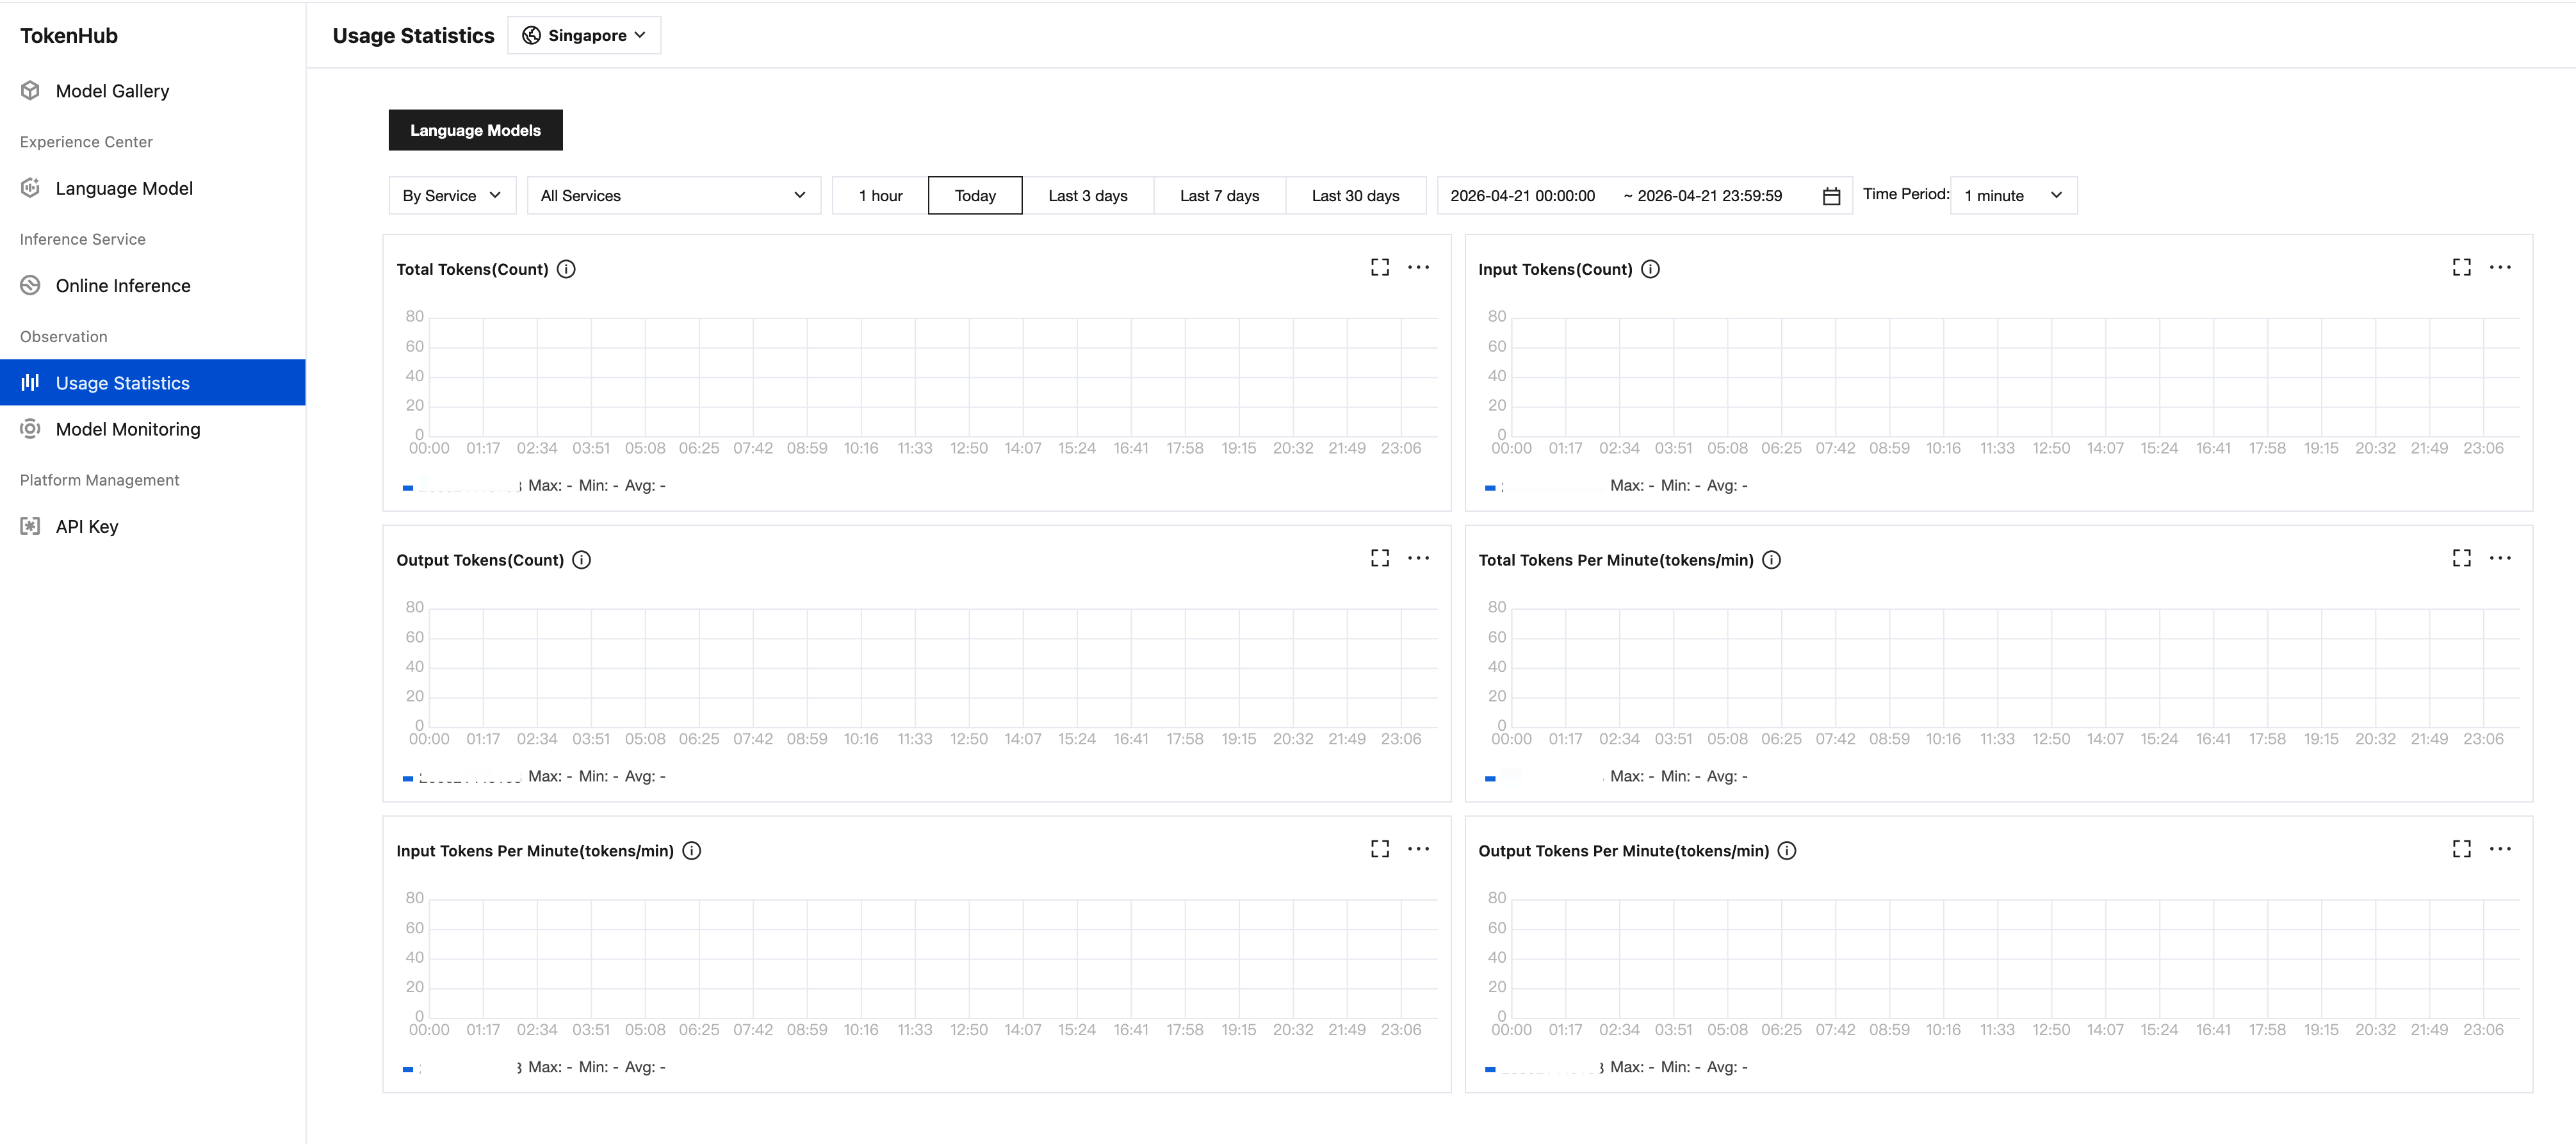Click info icon beside Output Tokens(Count)

click(581, 560)
